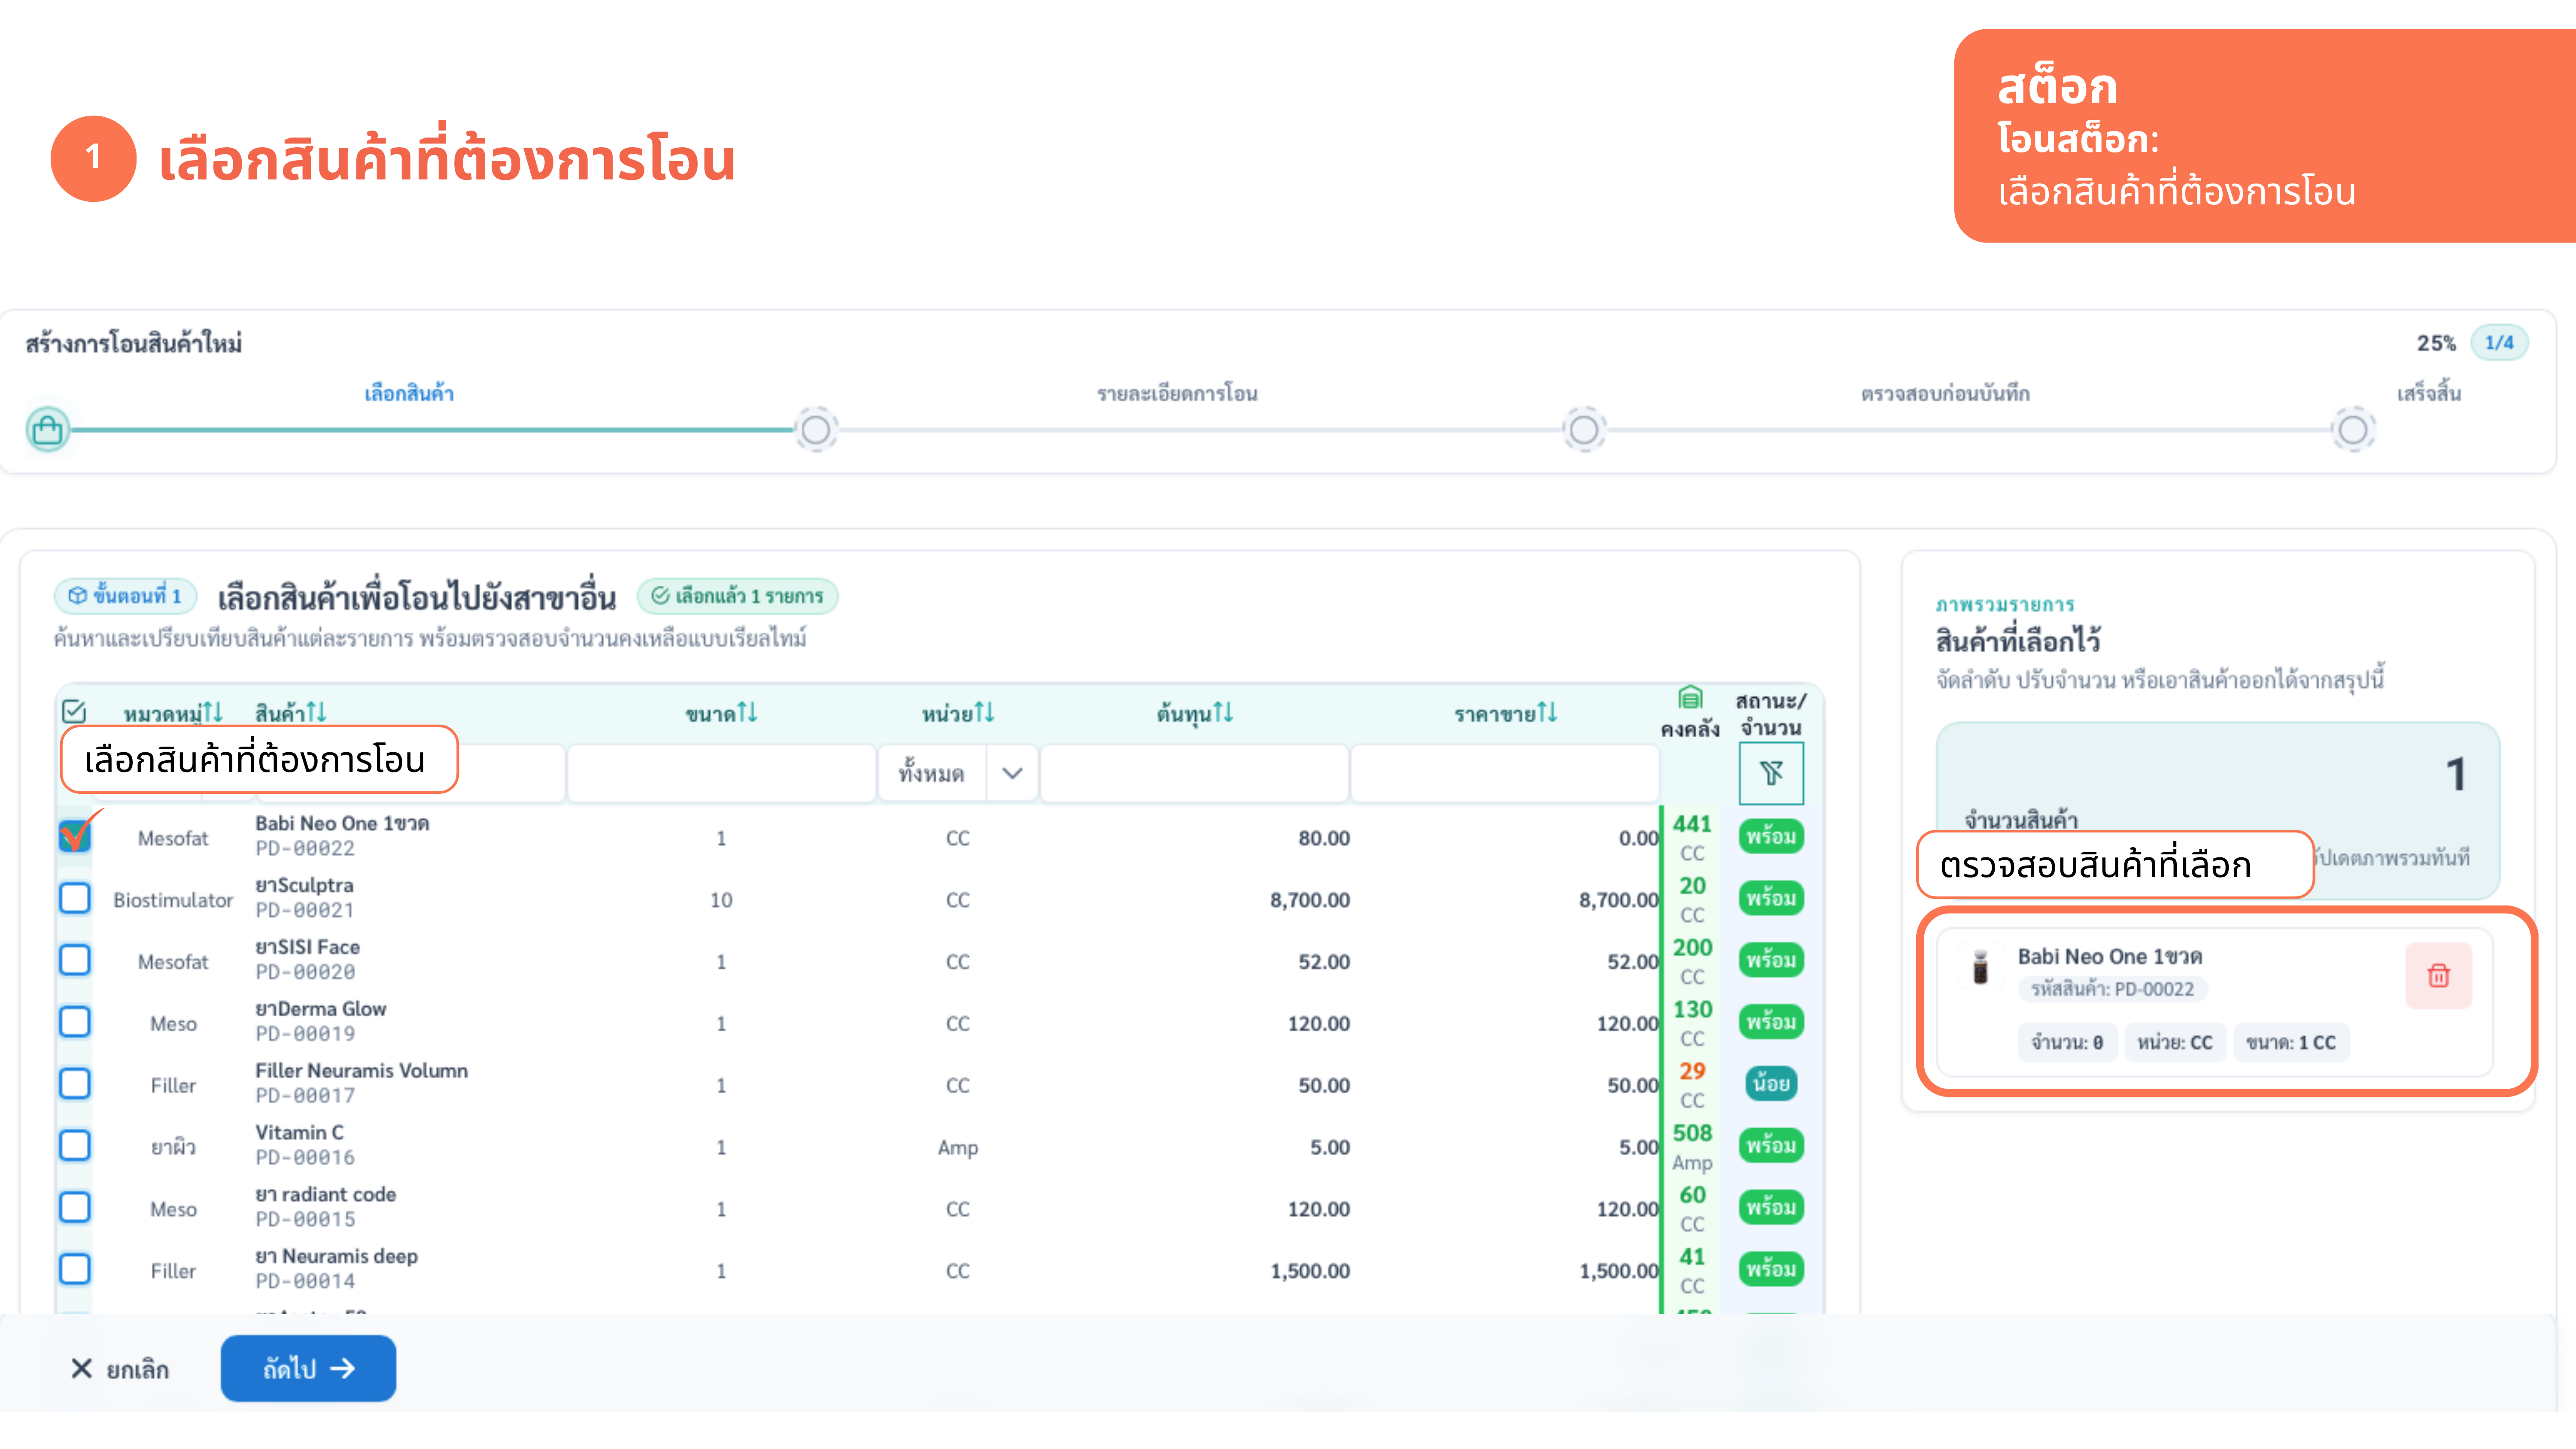Tick the Filler Neuramis Volumn checkbox
The width and height of the screenshot is (2576, 1449).
point(75,1084)
